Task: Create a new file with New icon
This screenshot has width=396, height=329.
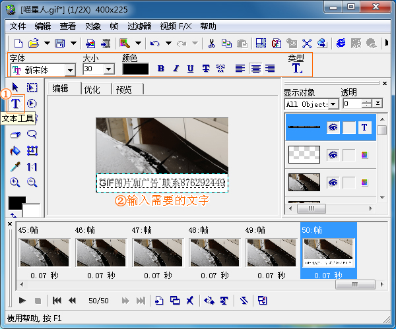Action: tap(18, 44)
